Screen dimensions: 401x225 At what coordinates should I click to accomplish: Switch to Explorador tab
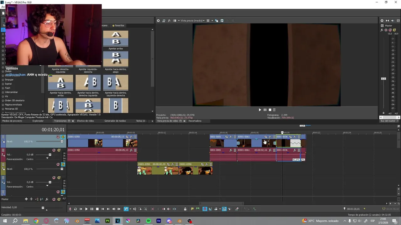38,121
